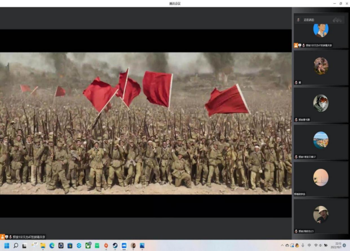This screenshot has height=251, width=350.
Task: Select the participant wearing a white bucket hat
Action: 320,214
